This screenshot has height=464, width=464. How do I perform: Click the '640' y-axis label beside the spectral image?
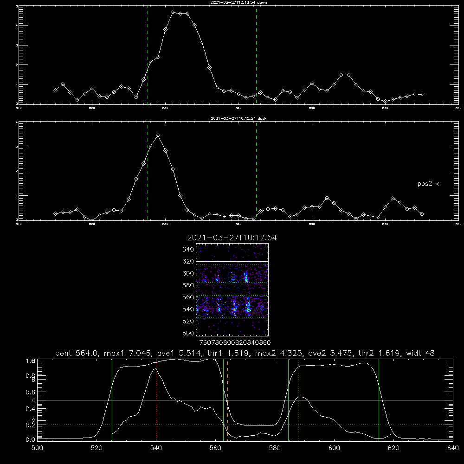[x=188, y=249]
